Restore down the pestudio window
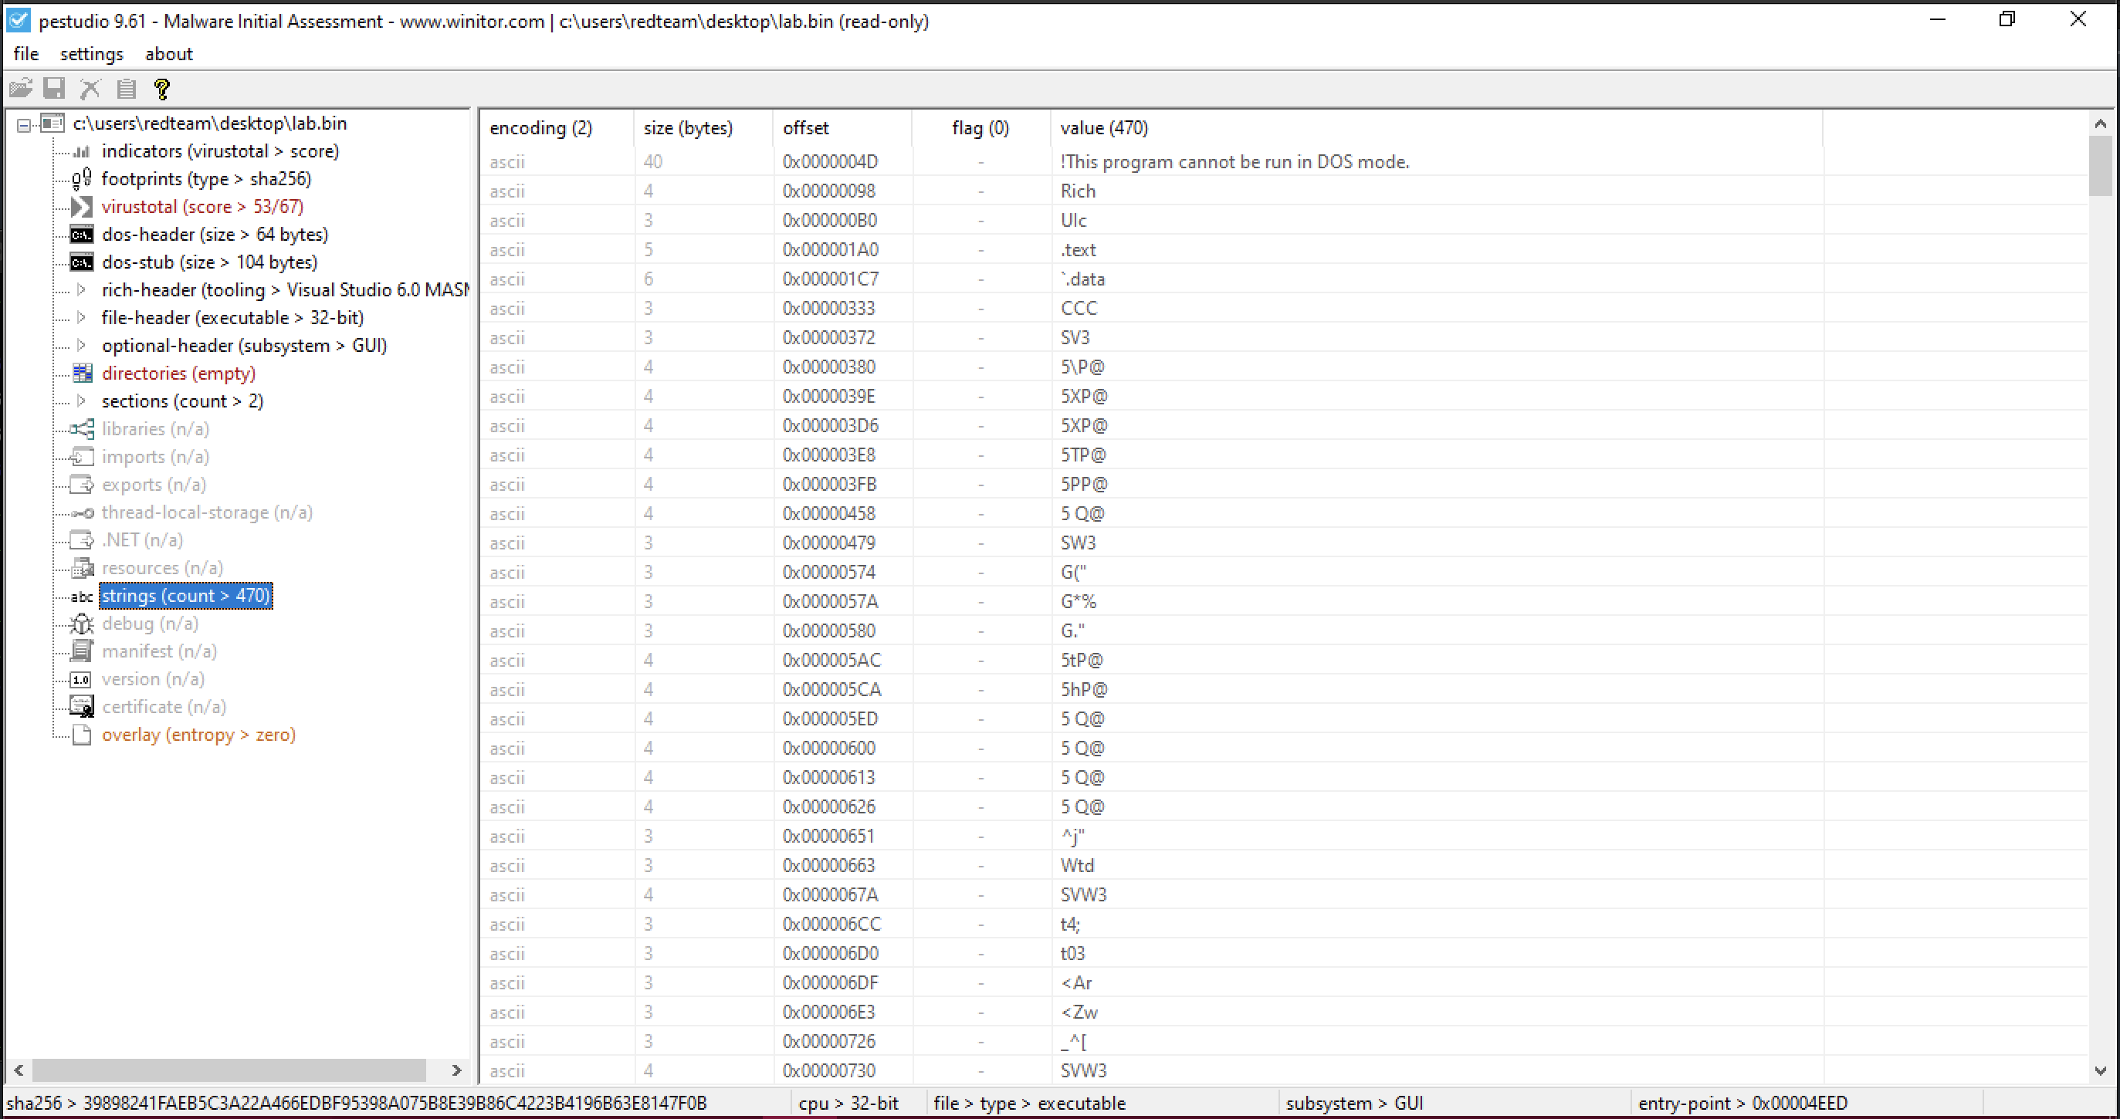Image resolution: width=2120 pixels, height=1119 pixels. click(2007, 20)
